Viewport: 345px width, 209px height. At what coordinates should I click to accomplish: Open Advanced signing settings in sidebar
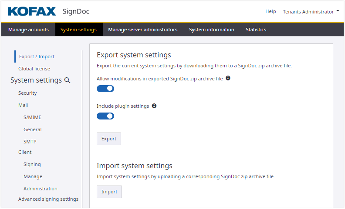(48, 199)
